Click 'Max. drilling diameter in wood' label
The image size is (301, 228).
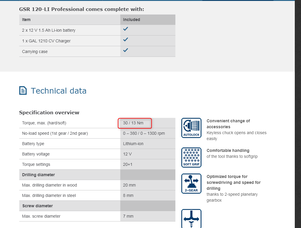click(x=49, y=185)
